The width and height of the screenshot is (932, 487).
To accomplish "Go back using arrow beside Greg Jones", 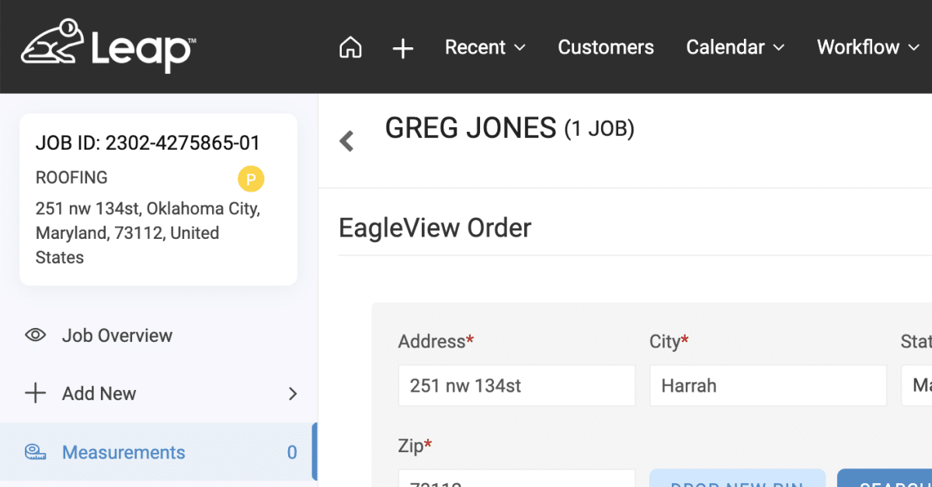I will (x=346, y=141).
